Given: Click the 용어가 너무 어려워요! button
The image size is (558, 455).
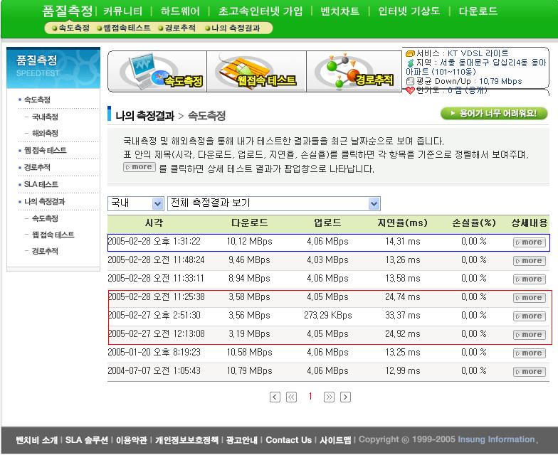Looking at the screenshot, I should pos(494,113).
